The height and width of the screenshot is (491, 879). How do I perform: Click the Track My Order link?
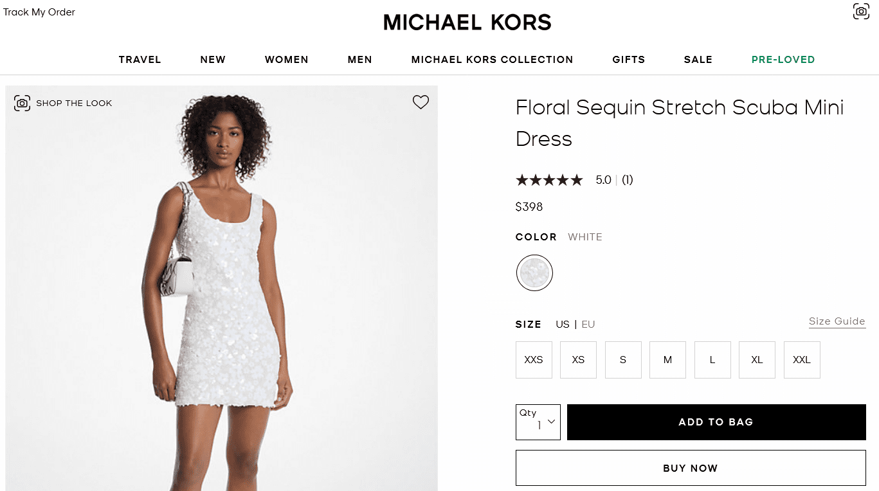coord(39,12)
